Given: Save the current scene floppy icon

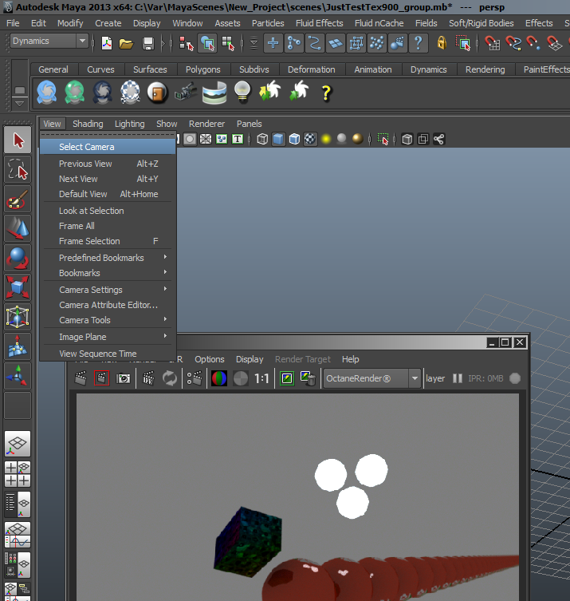Looking at the screenshot, I should 147,43.
